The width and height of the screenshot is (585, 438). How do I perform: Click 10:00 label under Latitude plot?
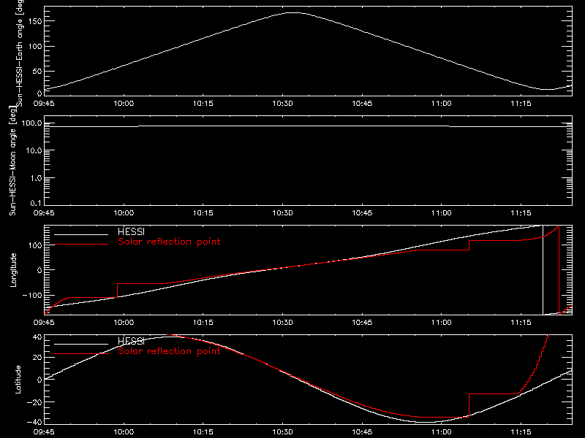point(124,432)
